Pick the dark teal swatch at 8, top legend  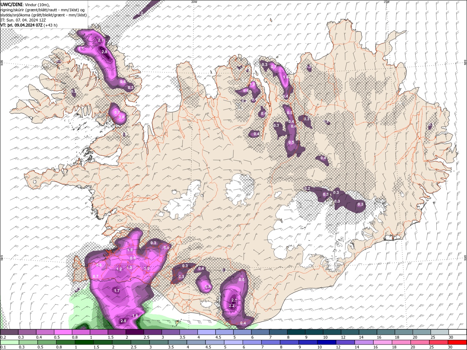296,332
